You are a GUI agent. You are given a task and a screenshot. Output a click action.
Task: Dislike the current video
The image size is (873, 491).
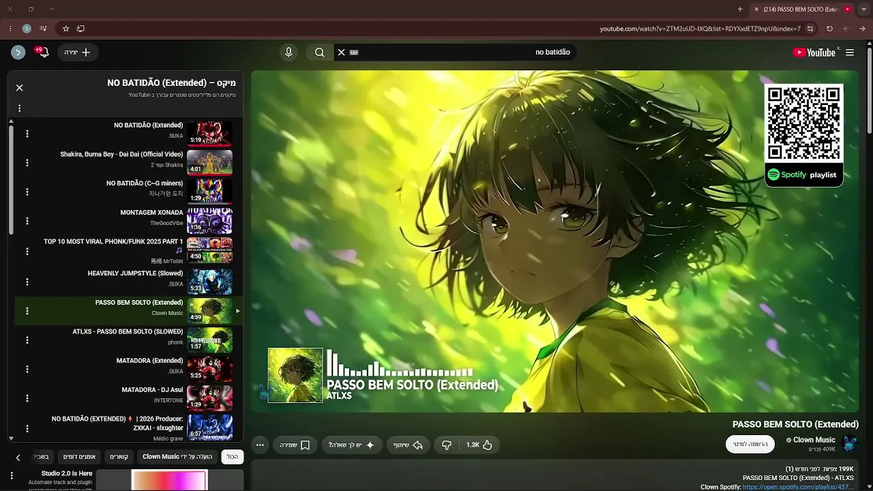[x=447, y=445]
